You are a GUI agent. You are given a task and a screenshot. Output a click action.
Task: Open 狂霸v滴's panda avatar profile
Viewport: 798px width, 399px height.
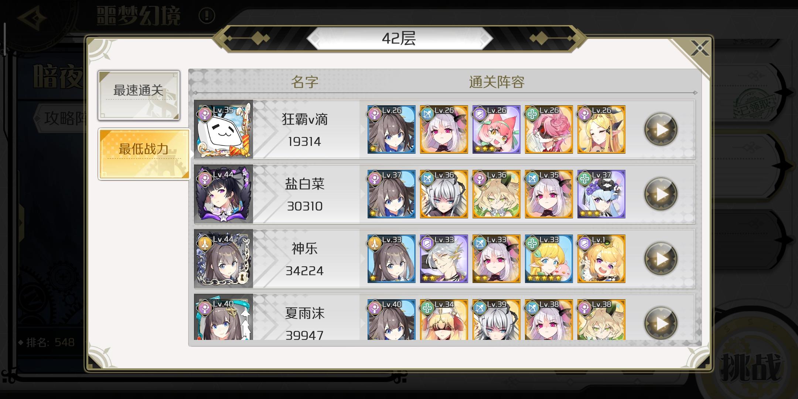coord(224,130)
